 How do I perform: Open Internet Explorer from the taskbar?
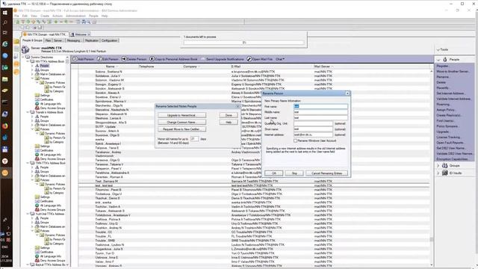point(5,44)
